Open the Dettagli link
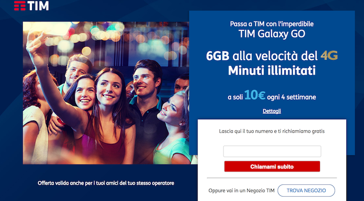This screenshot has height=201, width=364. point(272,111)
